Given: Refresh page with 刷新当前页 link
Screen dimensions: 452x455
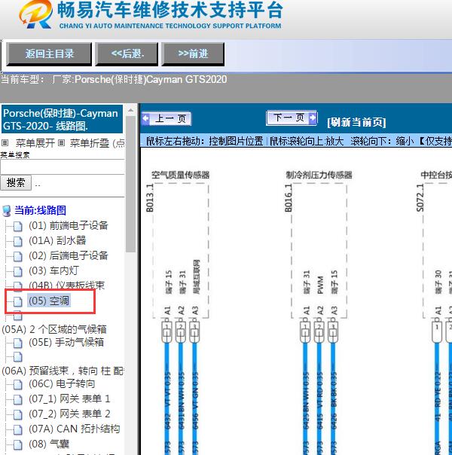Looking at the screenshot, I should pyautogui.click(x=356, y=122).
